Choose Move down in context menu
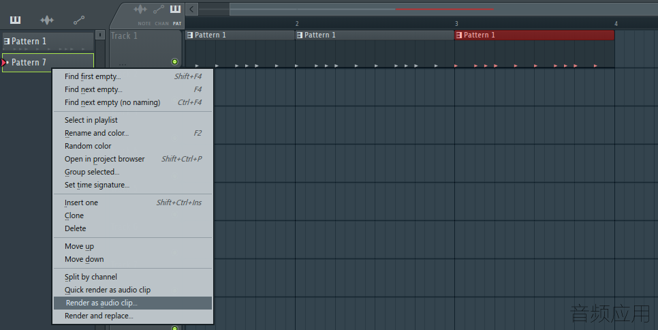This screenshot has height=330, width=658. (x=133, y=260)
